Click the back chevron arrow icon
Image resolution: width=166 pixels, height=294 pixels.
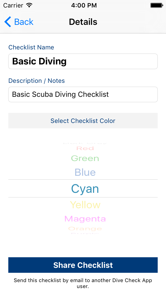tap(8, 22)
